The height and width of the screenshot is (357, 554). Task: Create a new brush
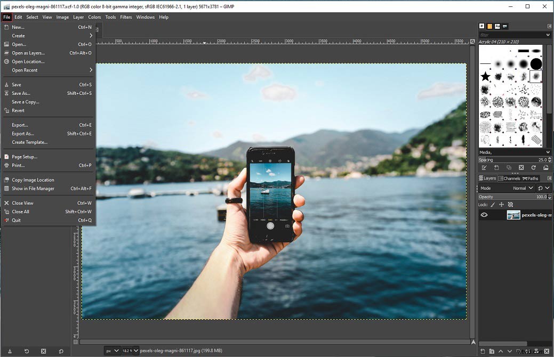point(496,167)
